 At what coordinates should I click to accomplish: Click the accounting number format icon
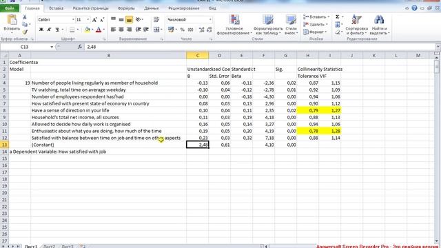click(170, 30)
